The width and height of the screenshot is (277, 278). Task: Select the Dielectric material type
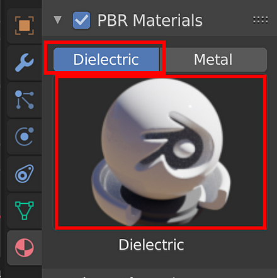(x=106, y=59)
